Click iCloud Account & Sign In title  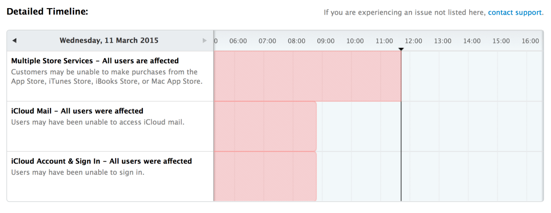101,161
